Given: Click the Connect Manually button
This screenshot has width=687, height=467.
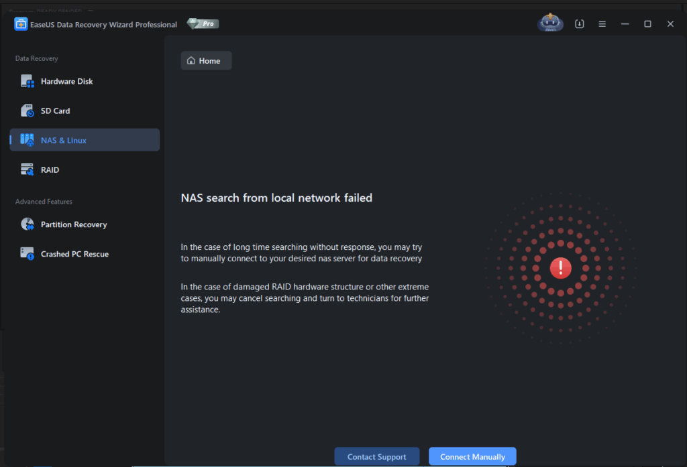Looking at the screenshot, I should (x=472, y=456).
